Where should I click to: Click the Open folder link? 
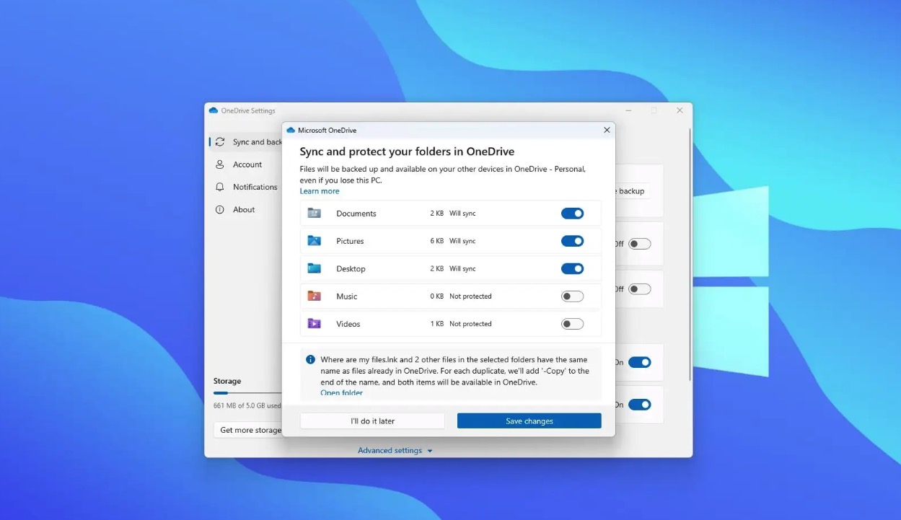point(341,393)
